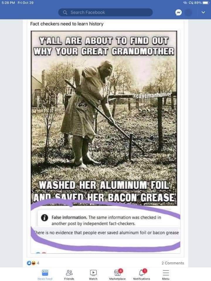Go to News Feed tab

click(45, 275)
